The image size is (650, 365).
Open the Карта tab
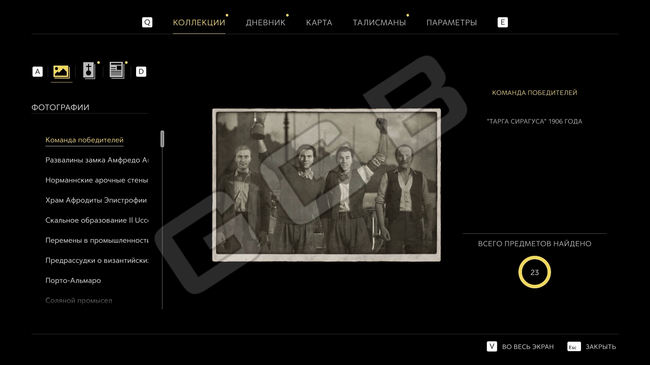(319, 23)
